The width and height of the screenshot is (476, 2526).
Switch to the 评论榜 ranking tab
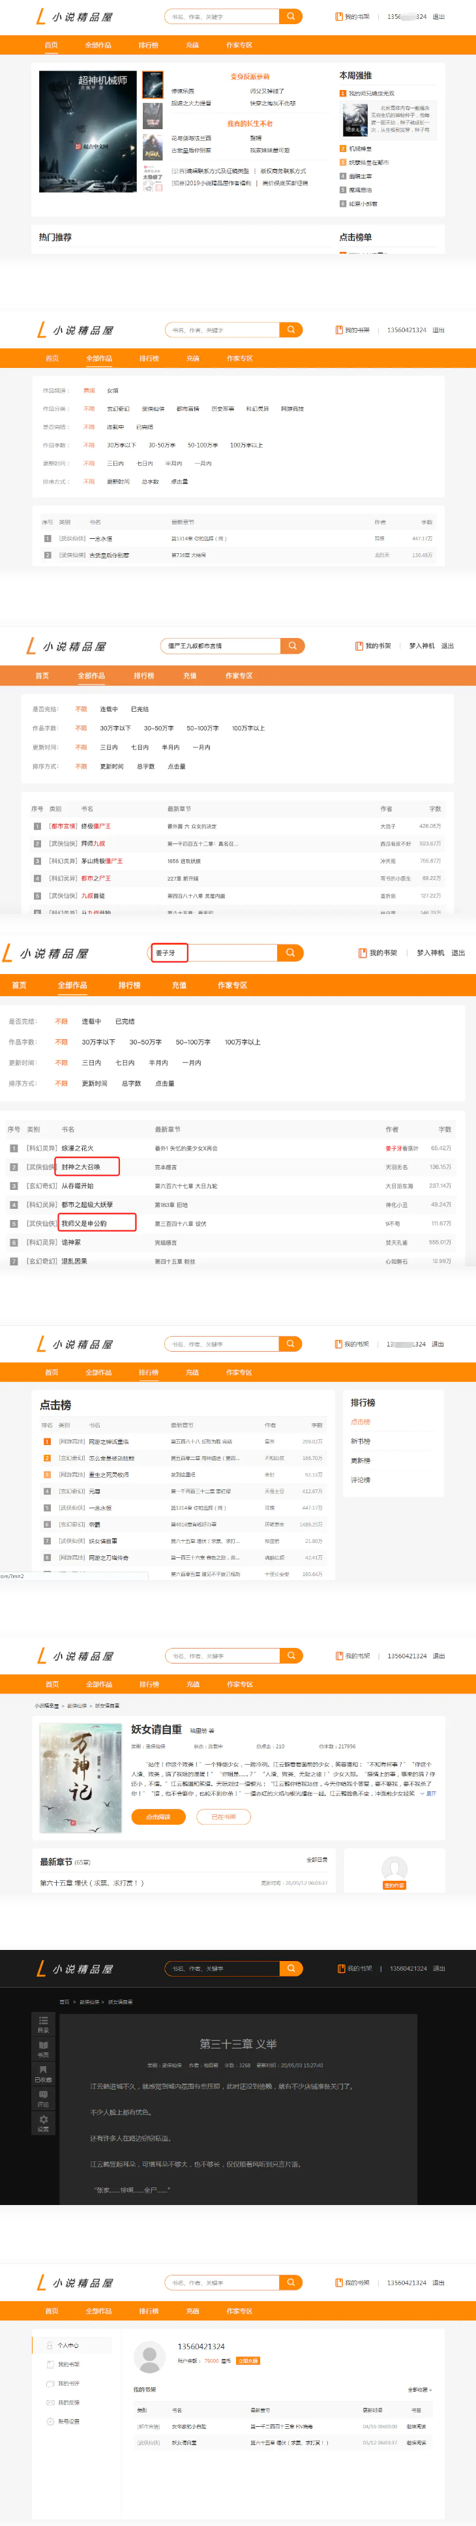click(361, 1480)
